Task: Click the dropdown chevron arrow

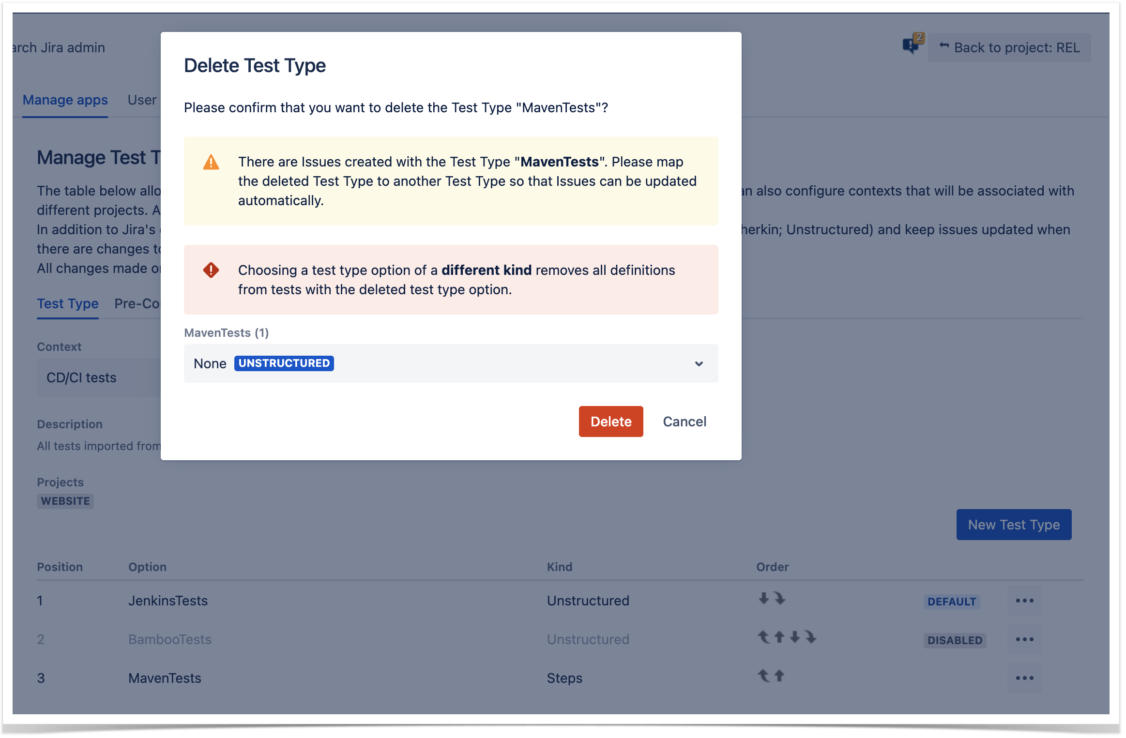Action: click(x=698, y=363)
